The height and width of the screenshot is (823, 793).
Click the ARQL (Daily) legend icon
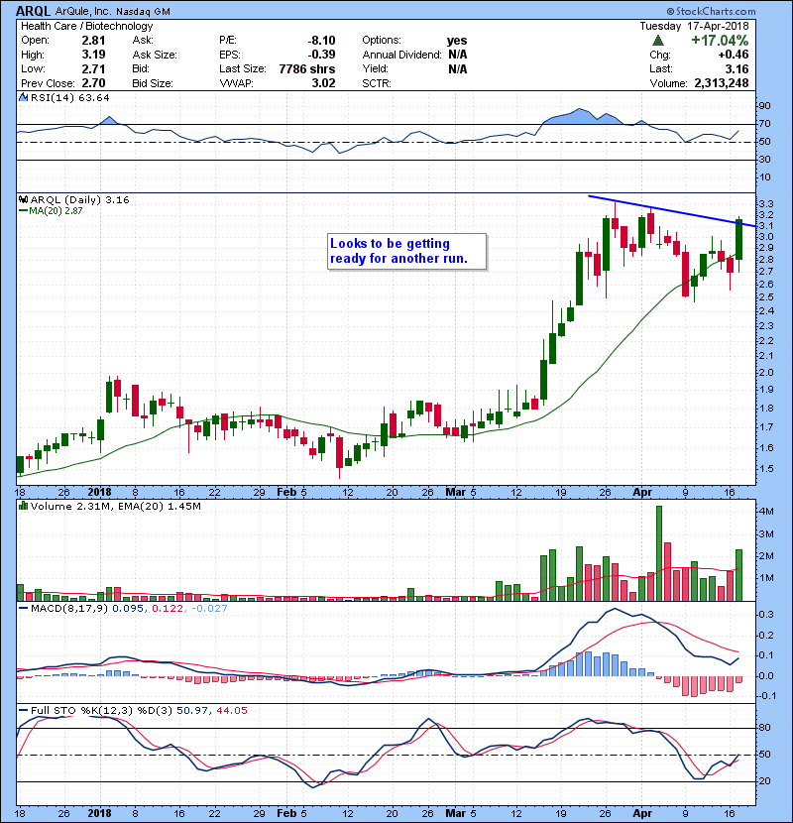point(23,200)
